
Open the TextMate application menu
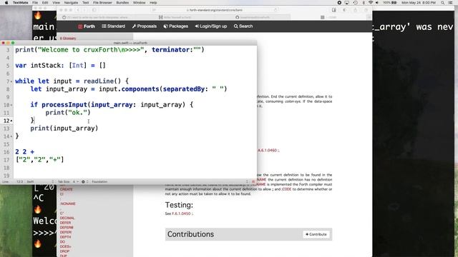point(21,3)
